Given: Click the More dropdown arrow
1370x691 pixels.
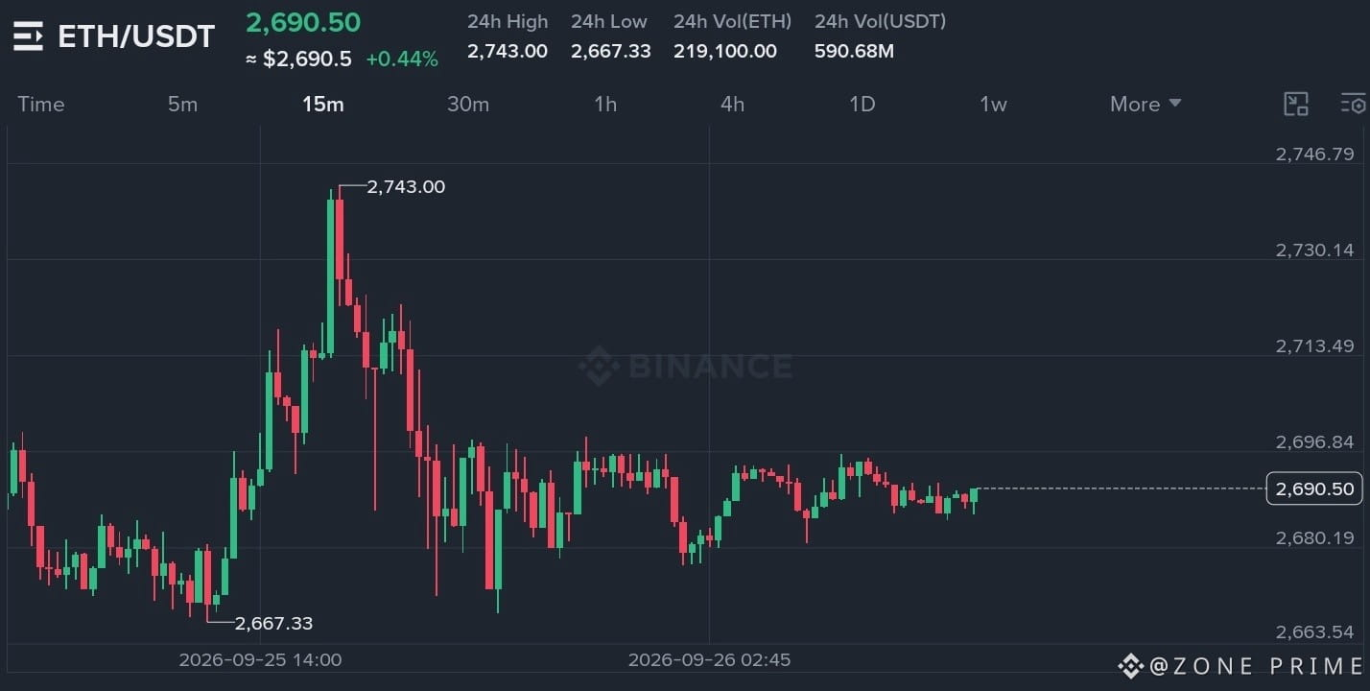Looking at the screenshot, I should tap(1174, 104).
